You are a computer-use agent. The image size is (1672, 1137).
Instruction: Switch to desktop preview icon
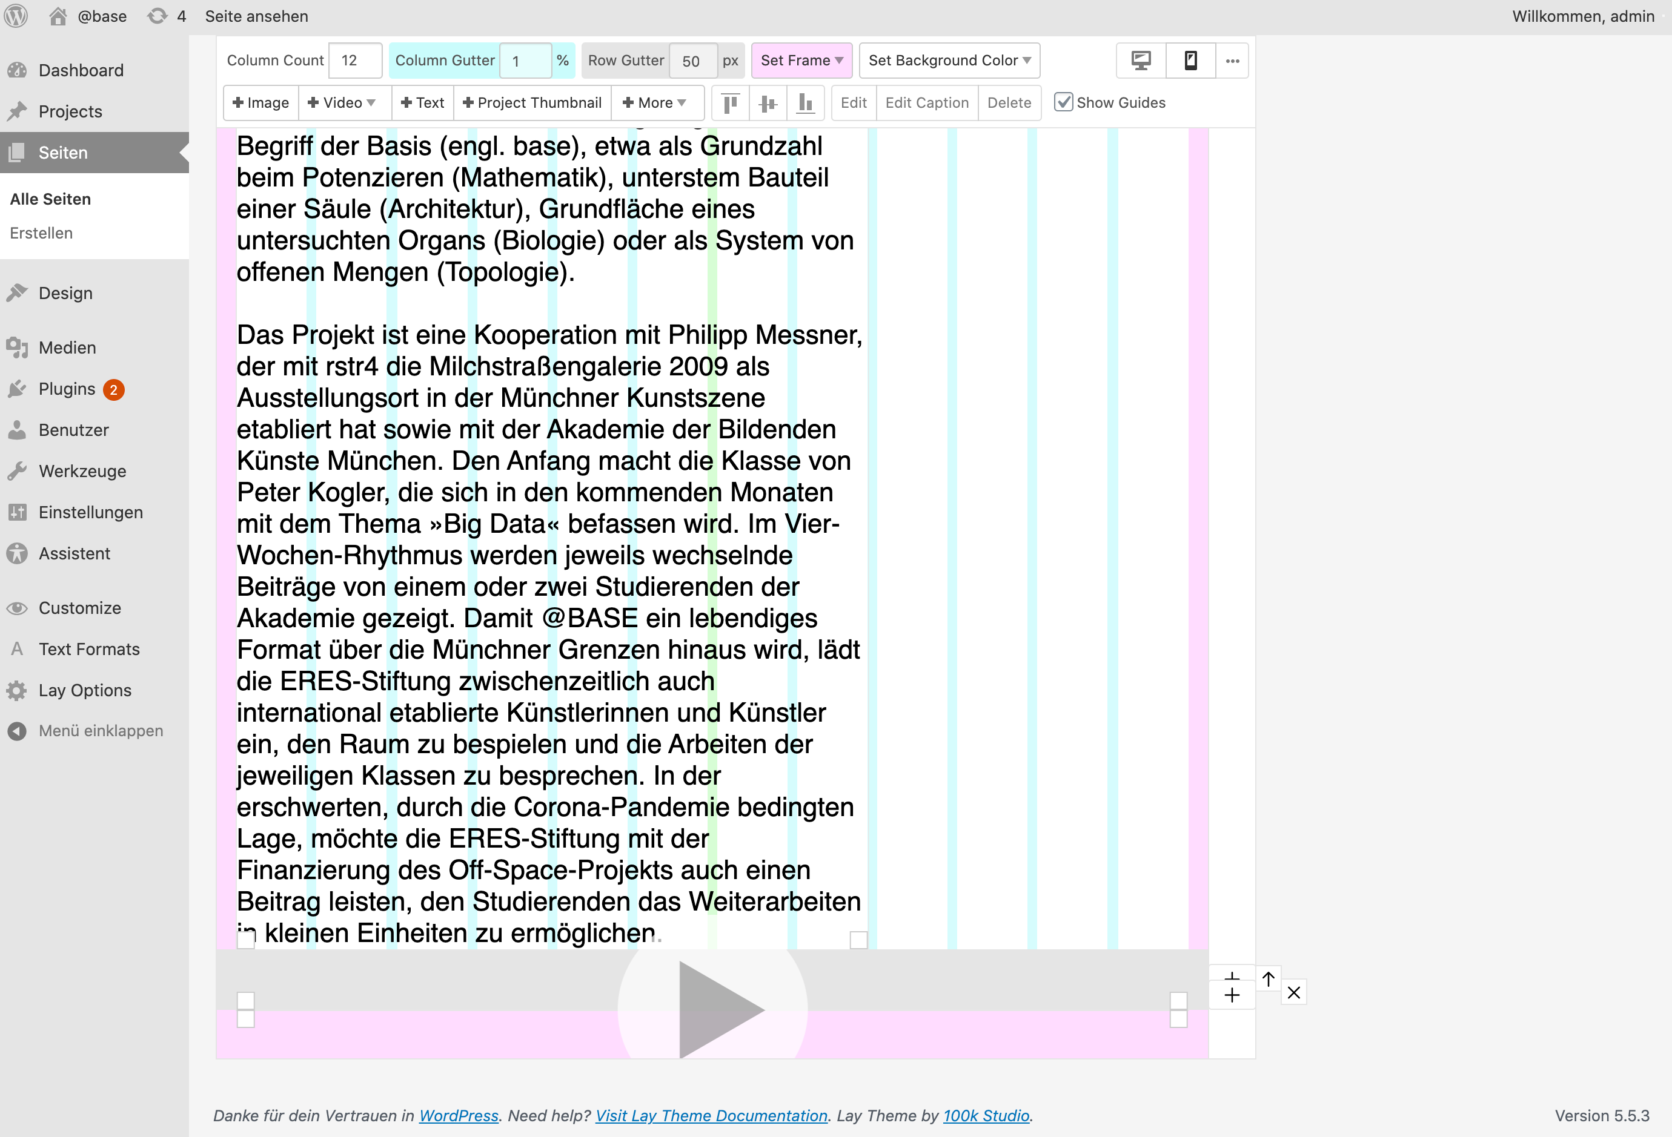tap(1140, 61)
